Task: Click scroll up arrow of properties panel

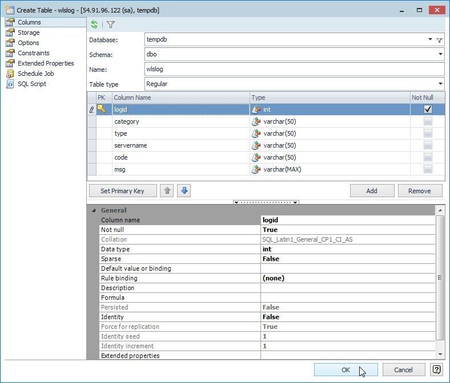Action: tap(440, 210)
